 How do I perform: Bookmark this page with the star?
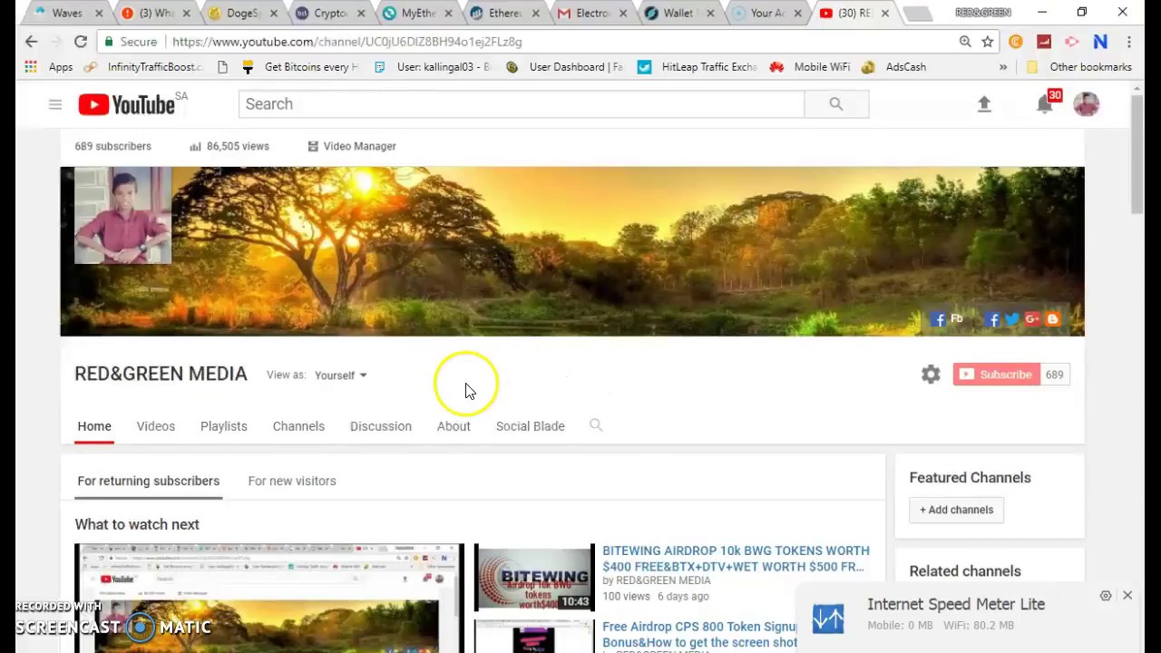(x=988, y=42)
